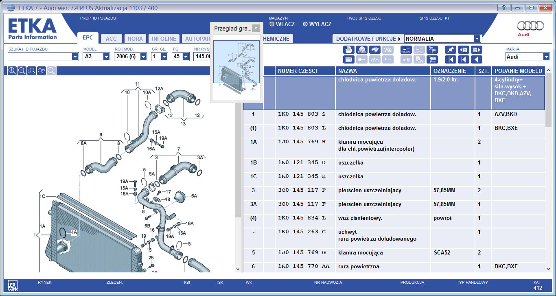
Task: Open the wheel and tyre catalog icon
Action: point(362,50)
